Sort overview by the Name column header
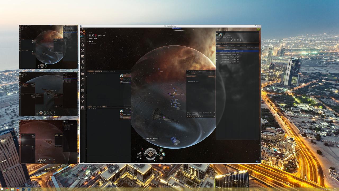The height and width of the screenshot is (191, 339). coord(227,48)
